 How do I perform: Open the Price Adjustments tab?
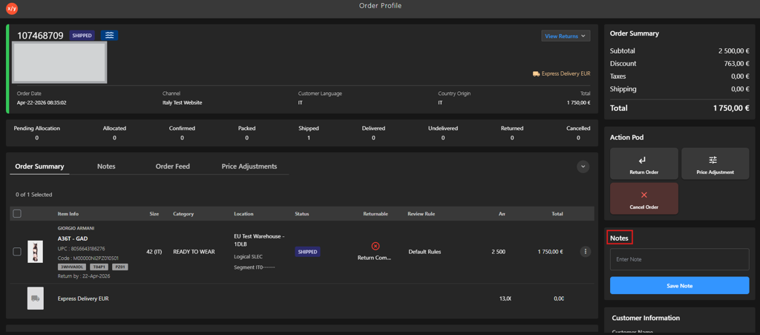[x=249, y=166]
